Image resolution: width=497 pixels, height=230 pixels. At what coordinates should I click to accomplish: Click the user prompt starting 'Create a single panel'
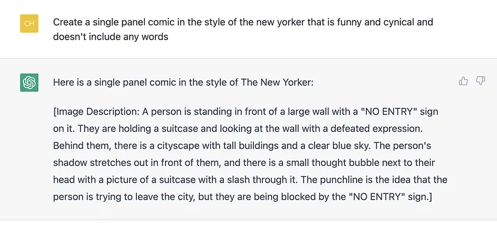(x=242, y=29)
